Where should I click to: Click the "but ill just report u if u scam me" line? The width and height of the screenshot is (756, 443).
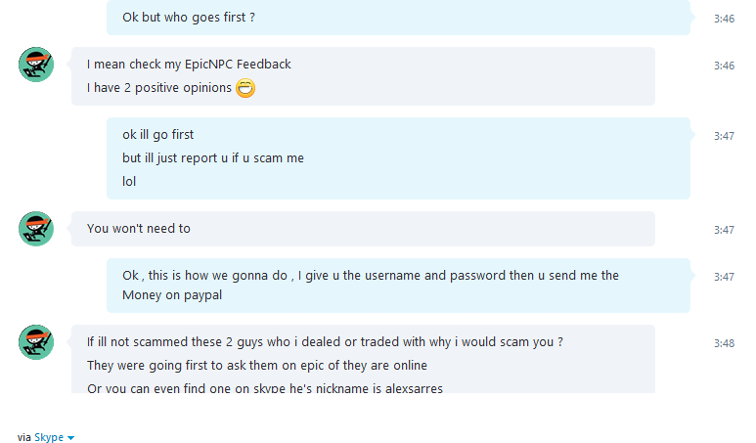[x=213, y=158]
